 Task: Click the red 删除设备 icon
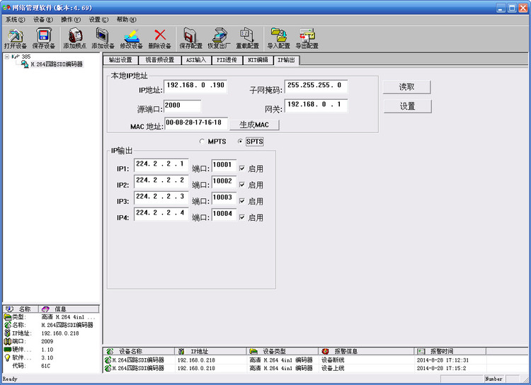pos(160,35)
